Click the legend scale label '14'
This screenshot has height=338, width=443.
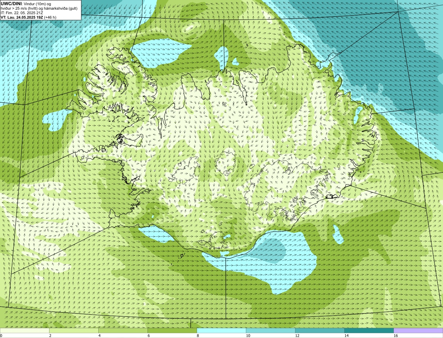click(346, 336)
